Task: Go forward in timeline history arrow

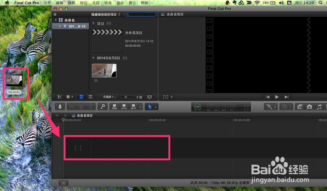Action: coord(66,115)
